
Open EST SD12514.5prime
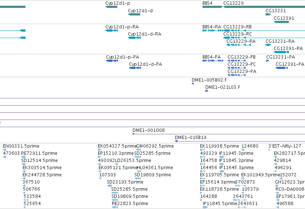23,164
